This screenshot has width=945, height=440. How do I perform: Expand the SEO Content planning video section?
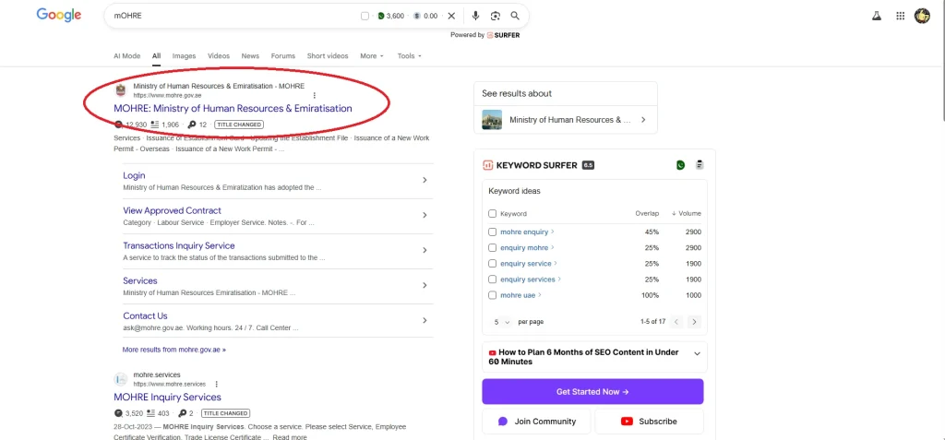[x=698, y=354]
